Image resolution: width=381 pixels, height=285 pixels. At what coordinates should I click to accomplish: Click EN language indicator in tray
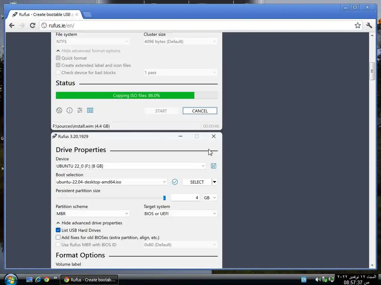pos(304,280)
